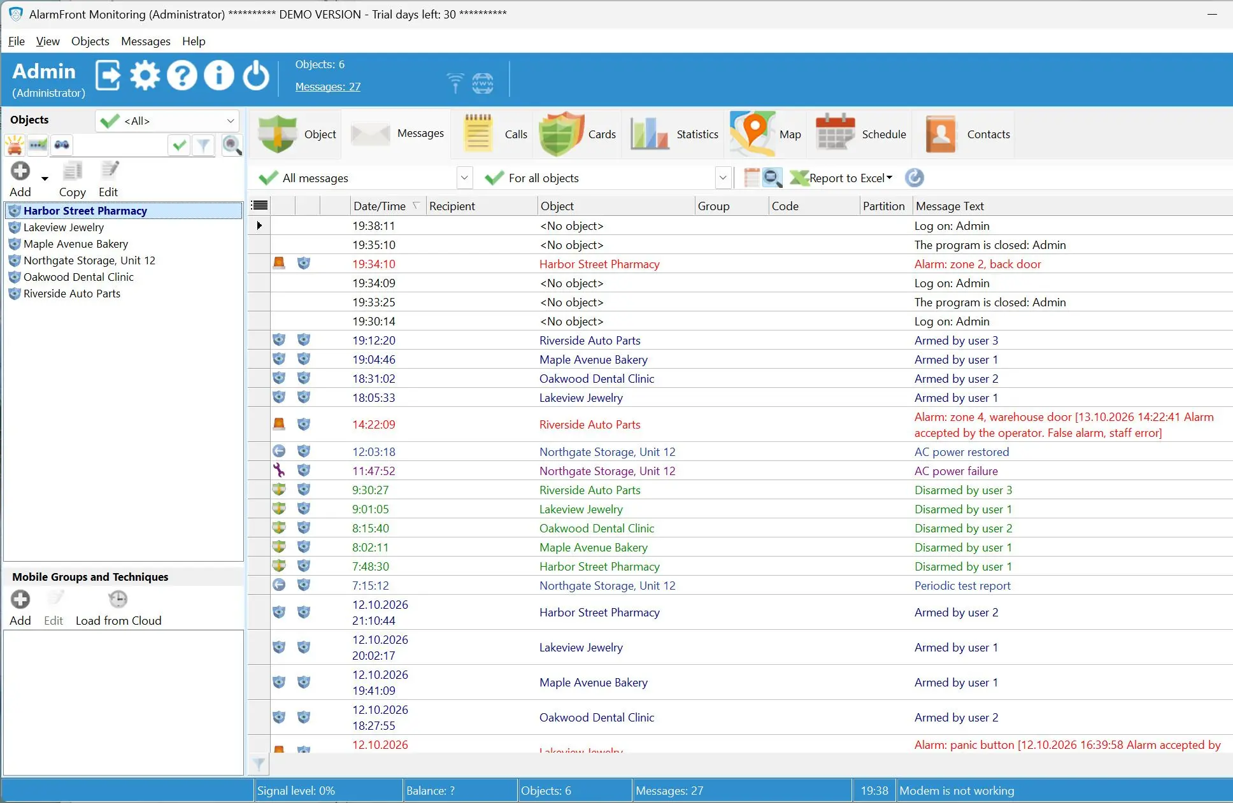
Task: Open the Objects menu in the menu bar
Action: click(90, 41)
